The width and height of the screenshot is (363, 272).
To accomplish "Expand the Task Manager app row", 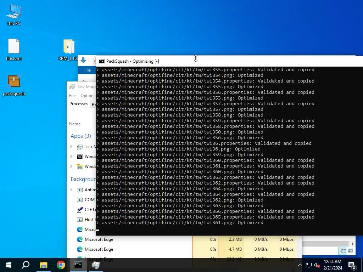I will (71, 146).
